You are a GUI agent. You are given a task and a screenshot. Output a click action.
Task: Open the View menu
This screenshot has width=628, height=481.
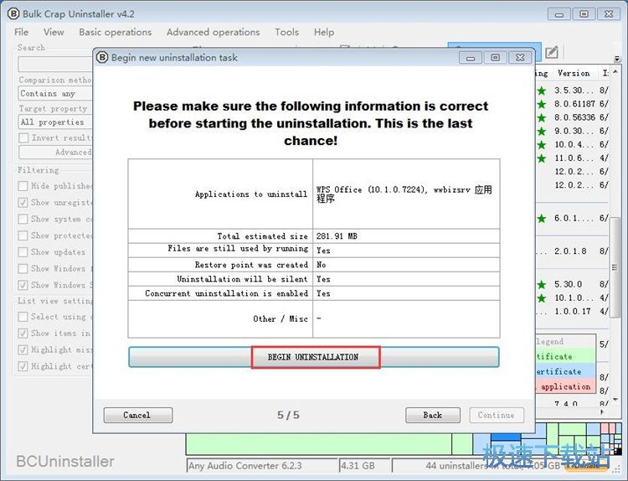tap(54, 32)
